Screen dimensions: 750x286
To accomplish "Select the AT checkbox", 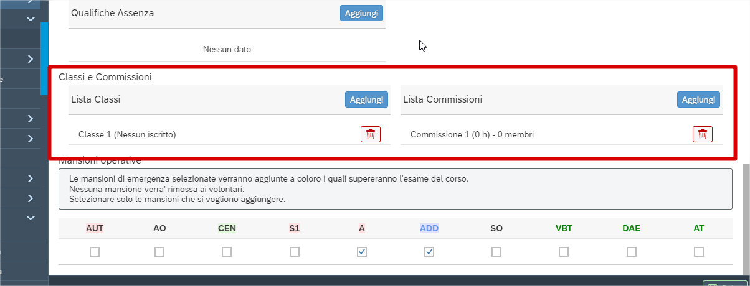I will [699, 252].
